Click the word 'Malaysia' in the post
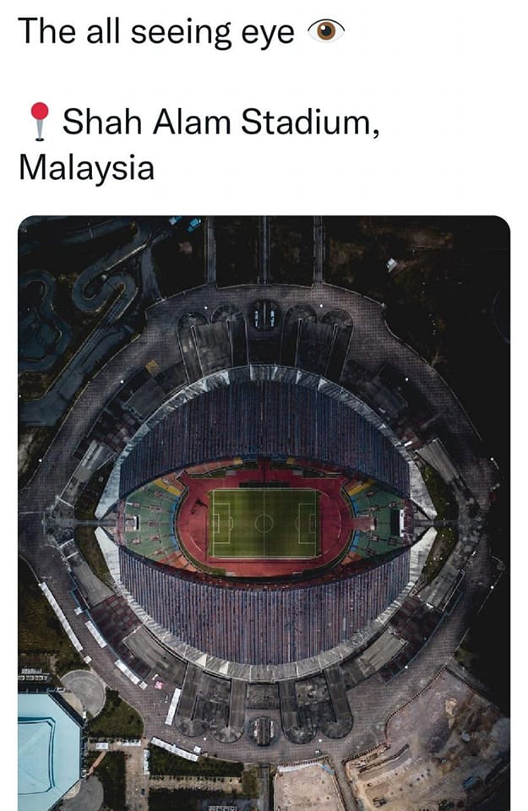Image resolution: width=528 pixels, height=811 pixels. (86, 167)
